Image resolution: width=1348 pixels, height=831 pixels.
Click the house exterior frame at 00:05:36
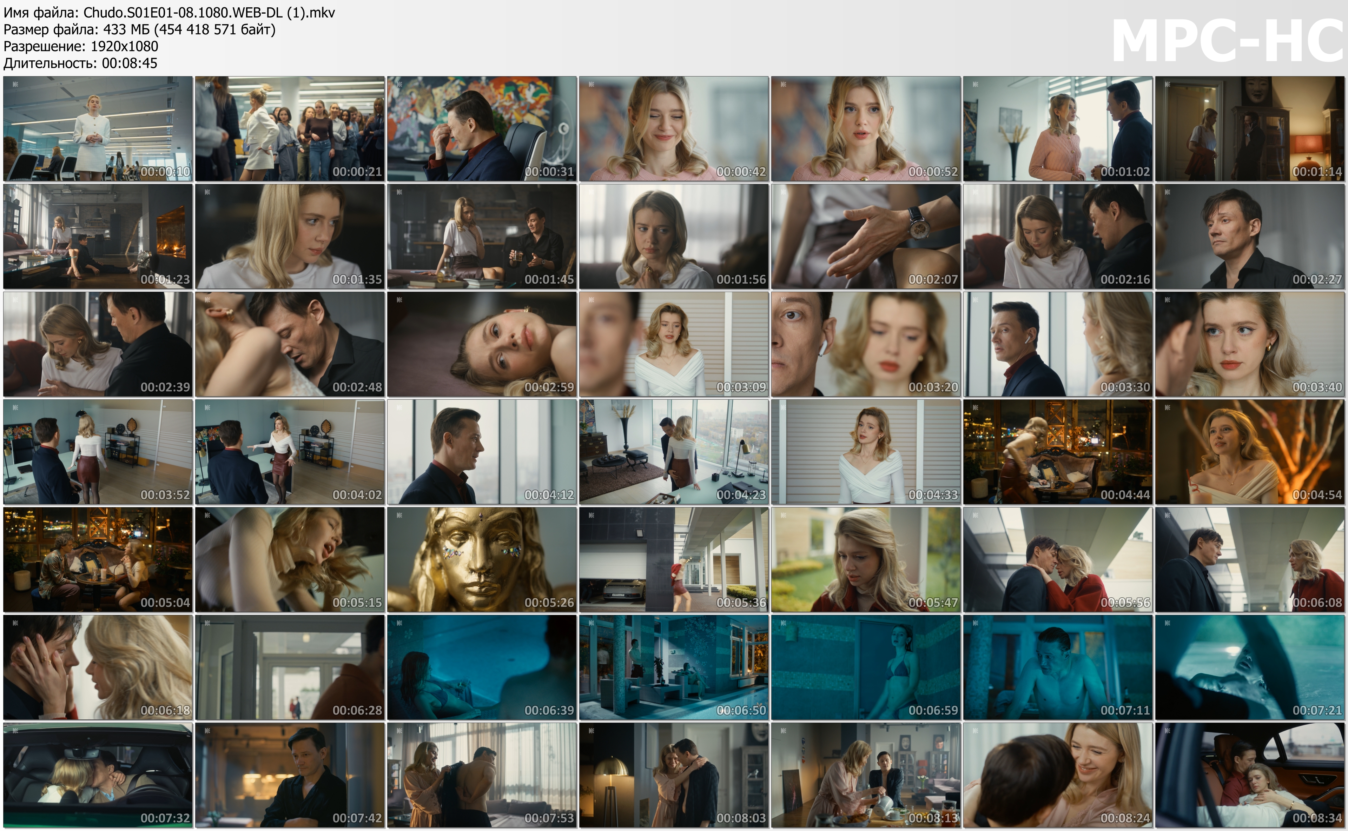coord(673,559)
